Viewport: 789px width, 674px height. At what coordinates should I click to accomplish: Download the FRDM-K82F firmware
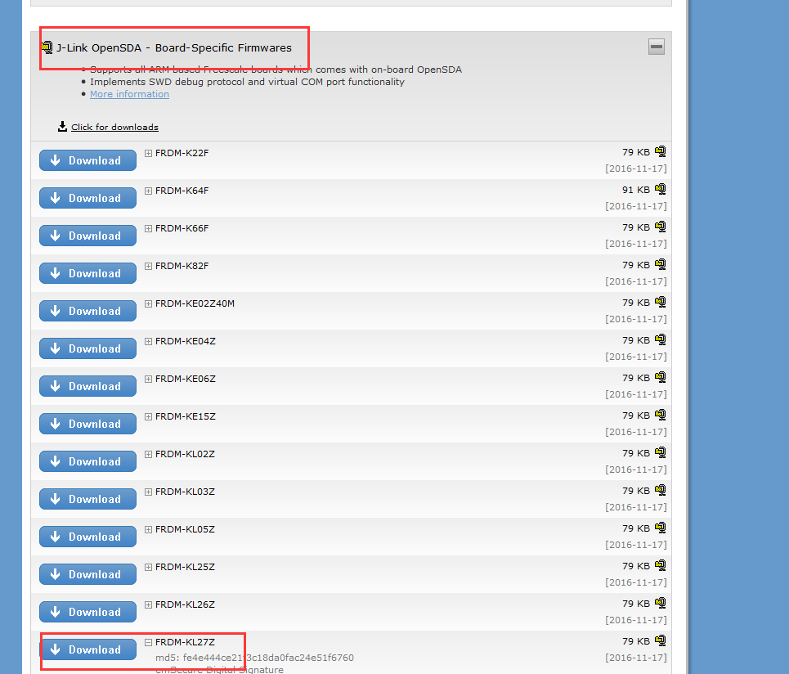(x=87, y=273)
